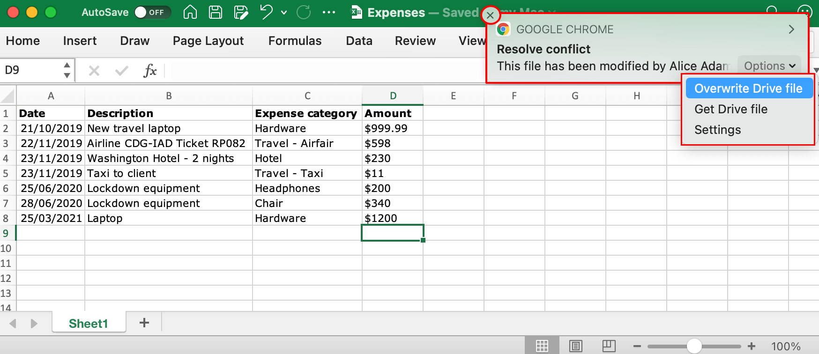The height and width of the screenshot is (354, 819).
Task: Select column B header
Action: coord(169,96)
